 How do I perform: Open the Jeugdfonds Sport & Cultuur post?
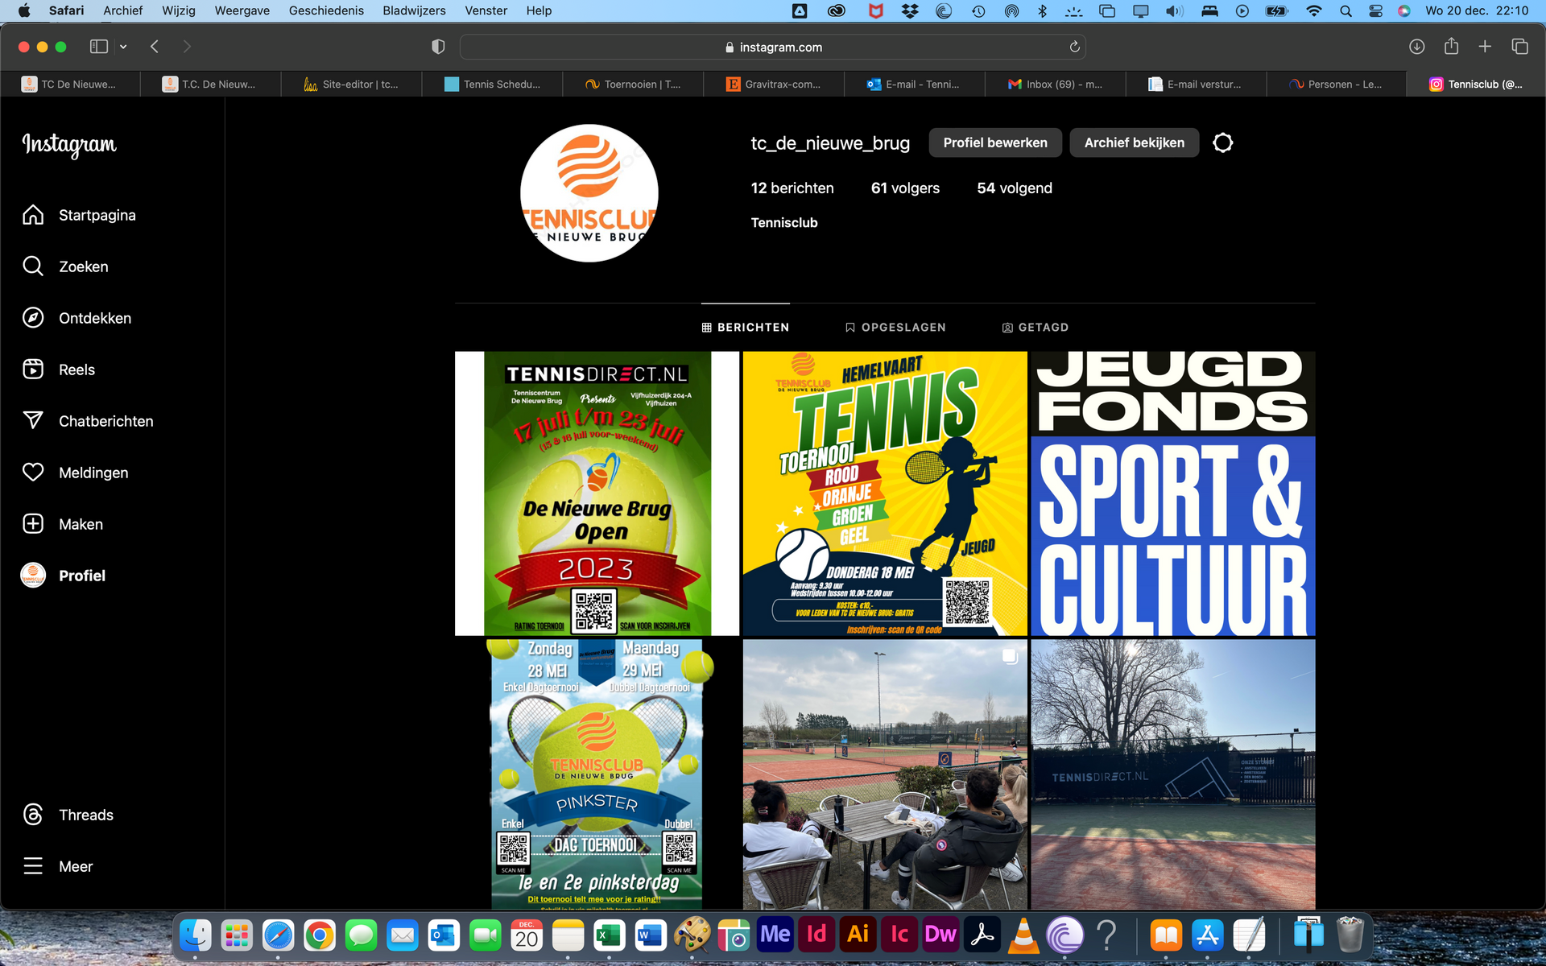point(1172,493)
